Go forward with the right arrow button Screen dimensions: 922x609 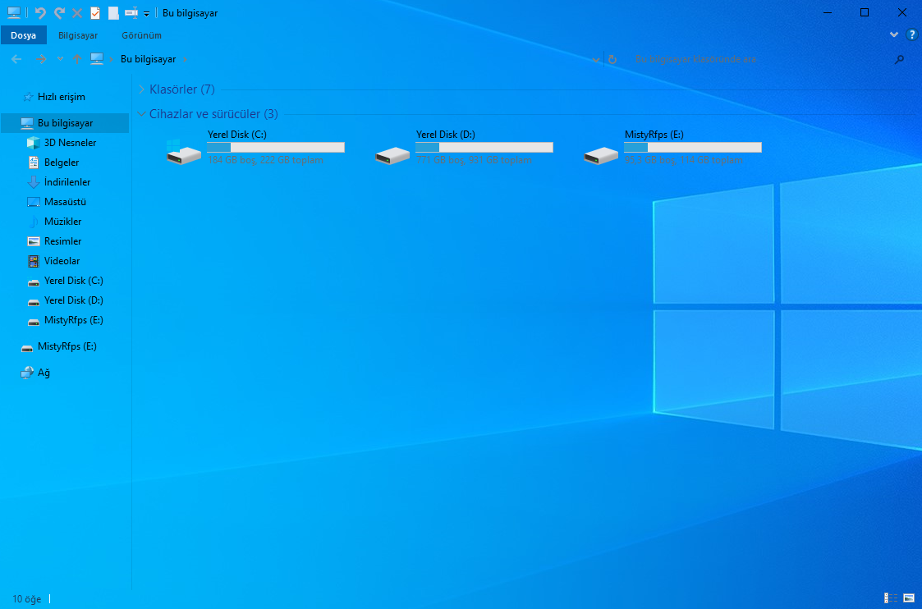point(41,59)
